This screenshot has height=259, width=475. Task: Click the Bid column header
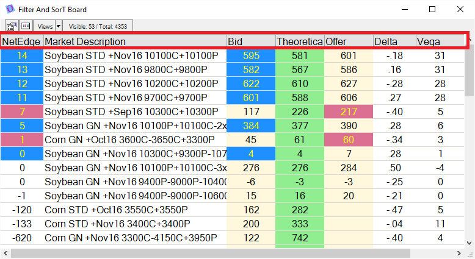(x=250, y=41)
